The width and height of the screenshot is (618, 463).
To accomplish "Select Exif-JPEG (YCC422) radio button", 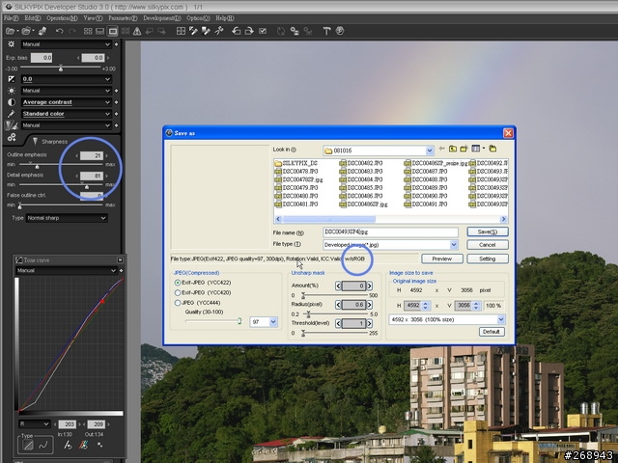I will pos(178,283).
